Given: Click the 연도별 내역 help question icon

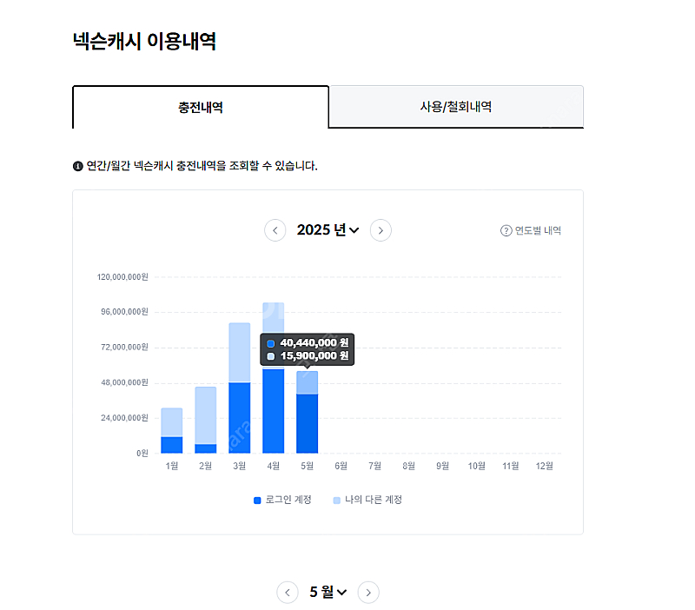Looking at the screenshot, I should point(506,230).
